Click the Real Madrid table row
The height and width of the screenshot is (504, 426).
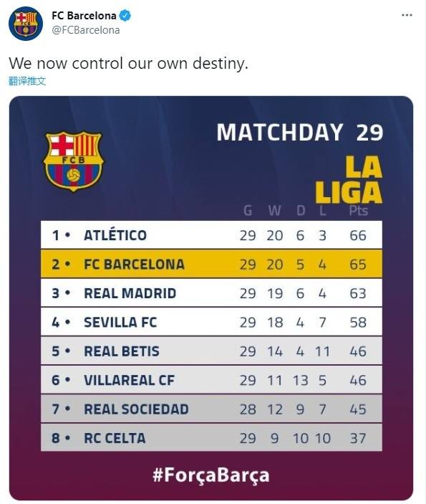click(211, 293)
